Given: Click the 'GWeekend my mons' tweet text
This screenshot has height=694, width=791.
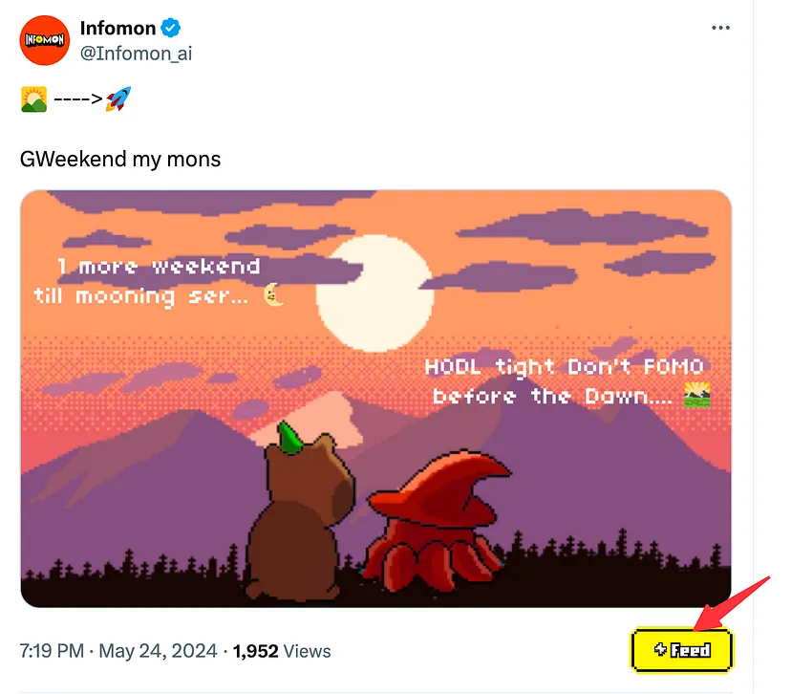Looking at the screenshot, I should tap(120, 160).
